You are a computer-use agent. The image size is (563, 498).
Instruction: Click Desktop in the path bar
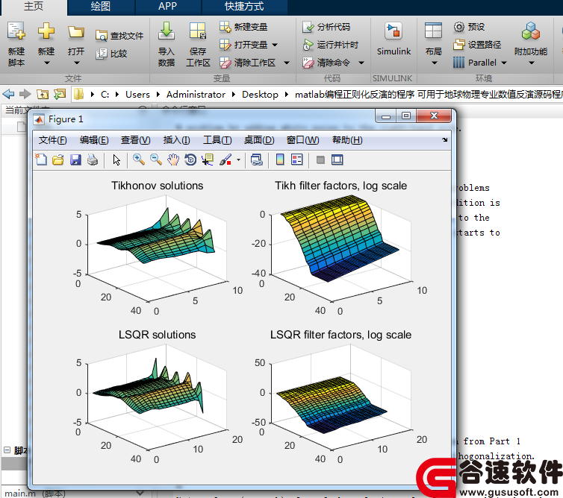pos(260,94)
